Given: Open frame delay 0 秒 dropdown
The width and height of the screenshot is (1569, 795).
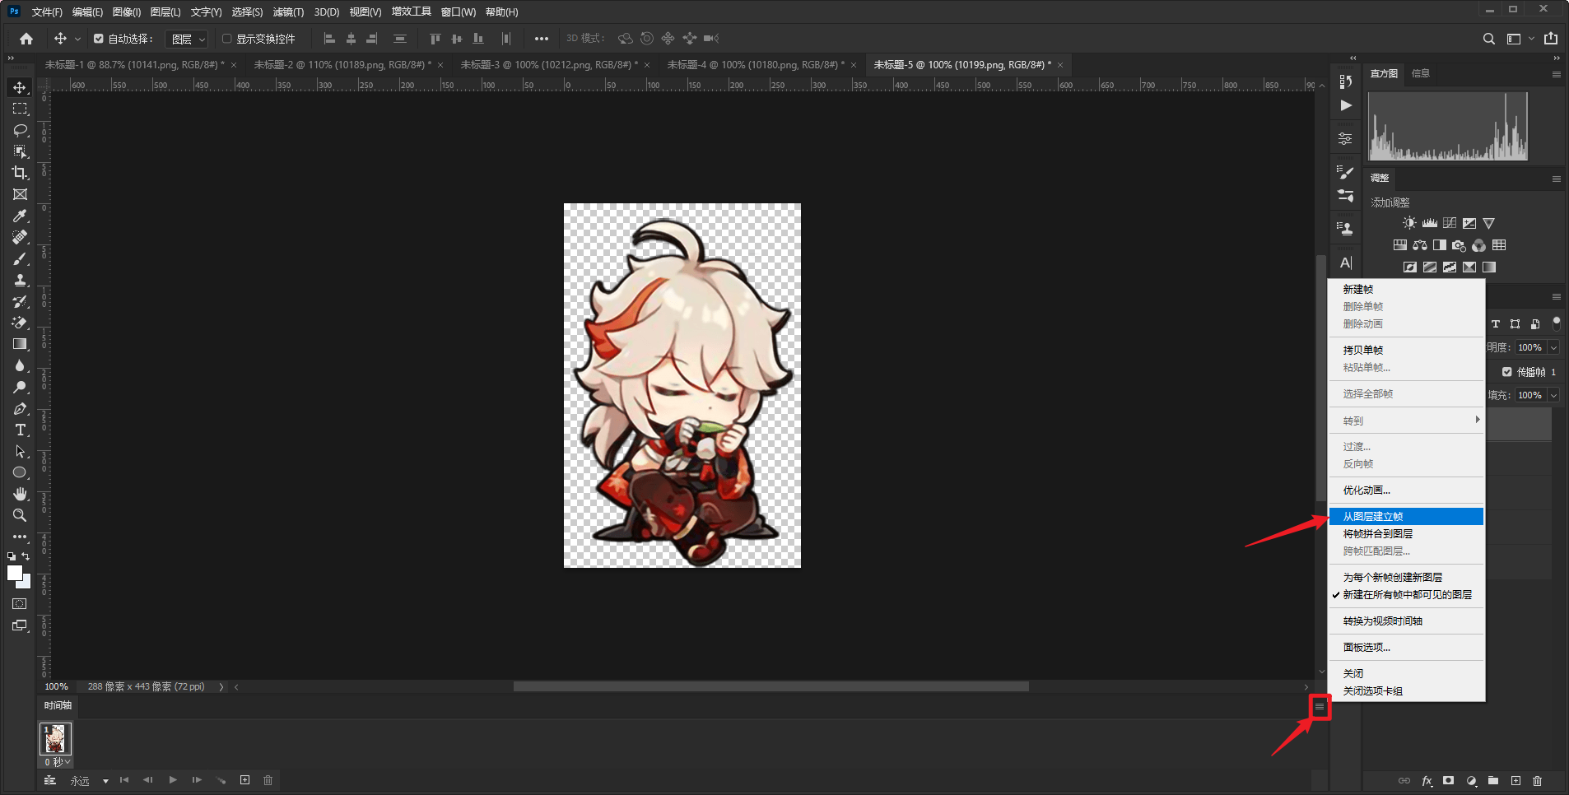Looking at the screenshot, I should [x=57, y=762].
